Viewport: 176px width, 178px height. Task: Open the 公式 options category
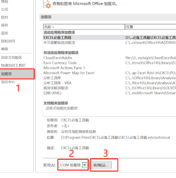4,9
